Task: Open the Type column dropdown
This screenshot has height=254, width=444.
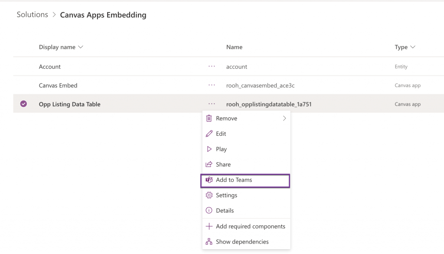Action: (412, 47)
